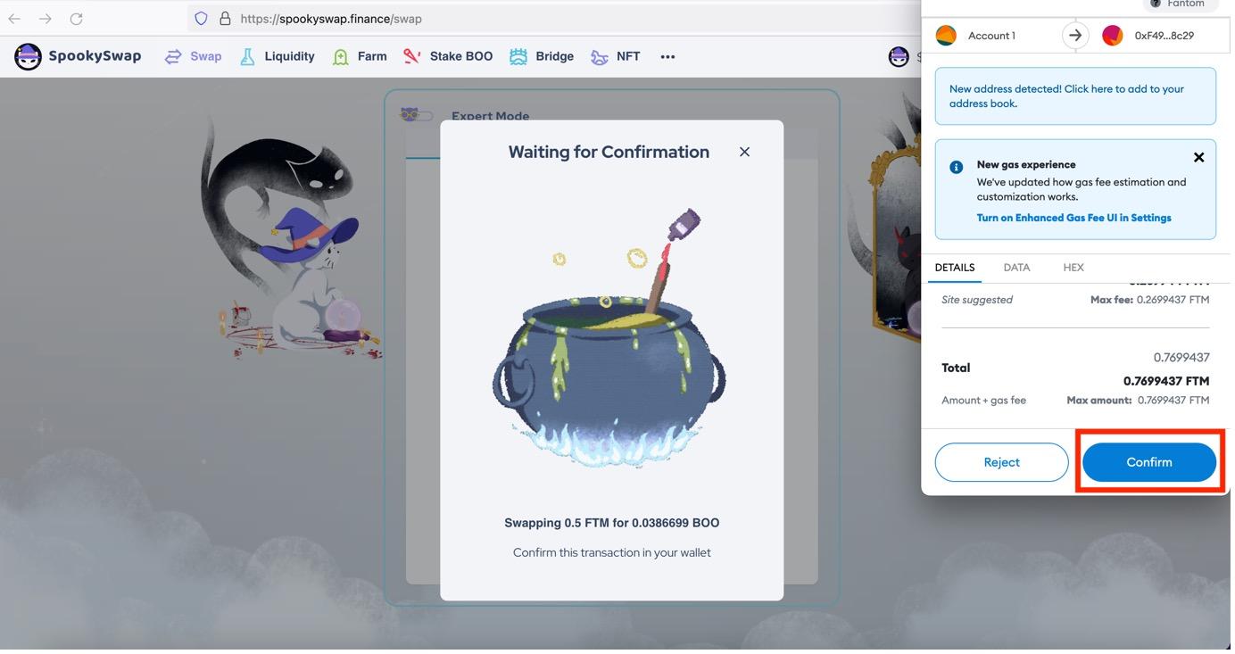Screen dimensions: 1235x654
Task: Click the Liquidity flask icon
Action: pos(247,56)
